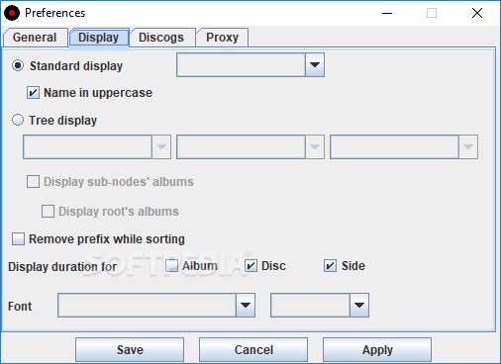Open the middle Tree display dropdown
This screenshot has width=501, height=364.
pyautogui.click(x=315, y=146)
